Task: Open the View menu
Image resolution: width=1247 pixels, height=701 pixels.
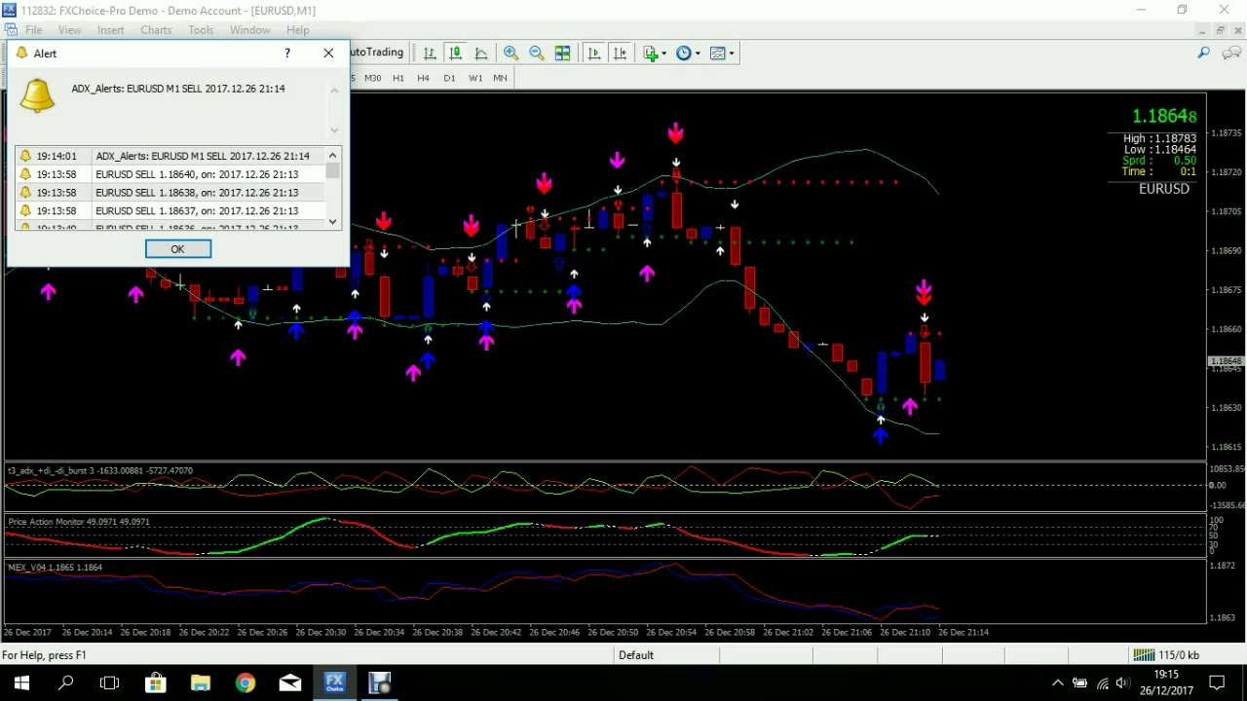Action: point(69,30)
